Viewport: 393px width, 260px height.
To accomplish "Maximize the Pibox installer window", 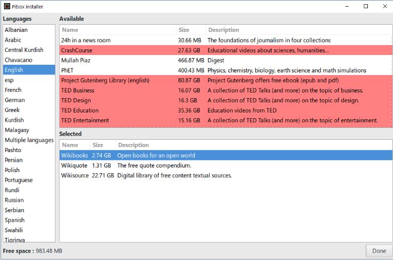I will point(366,6).
